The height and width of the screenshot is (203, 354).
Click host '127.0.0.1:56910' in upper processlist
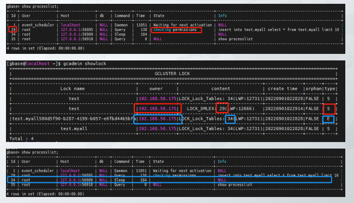77,39
